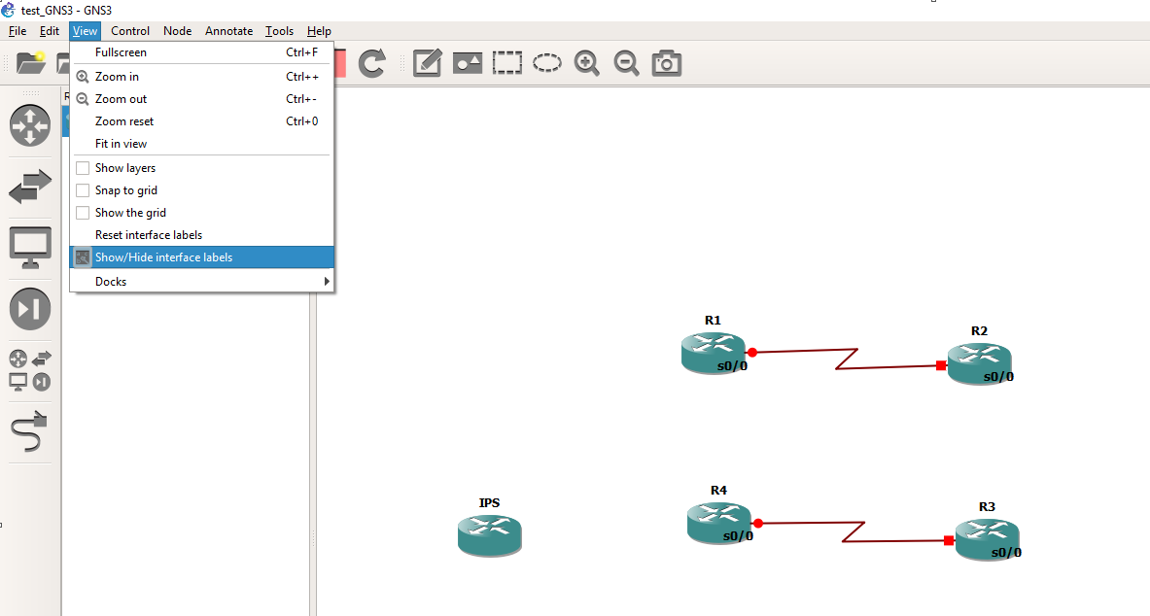Click the R2 s0/0 interface label
The width and height of the screenshot is (1150, 616).
(998, 377)
